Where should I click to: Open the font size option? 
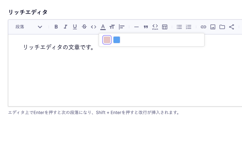(112, 27)
